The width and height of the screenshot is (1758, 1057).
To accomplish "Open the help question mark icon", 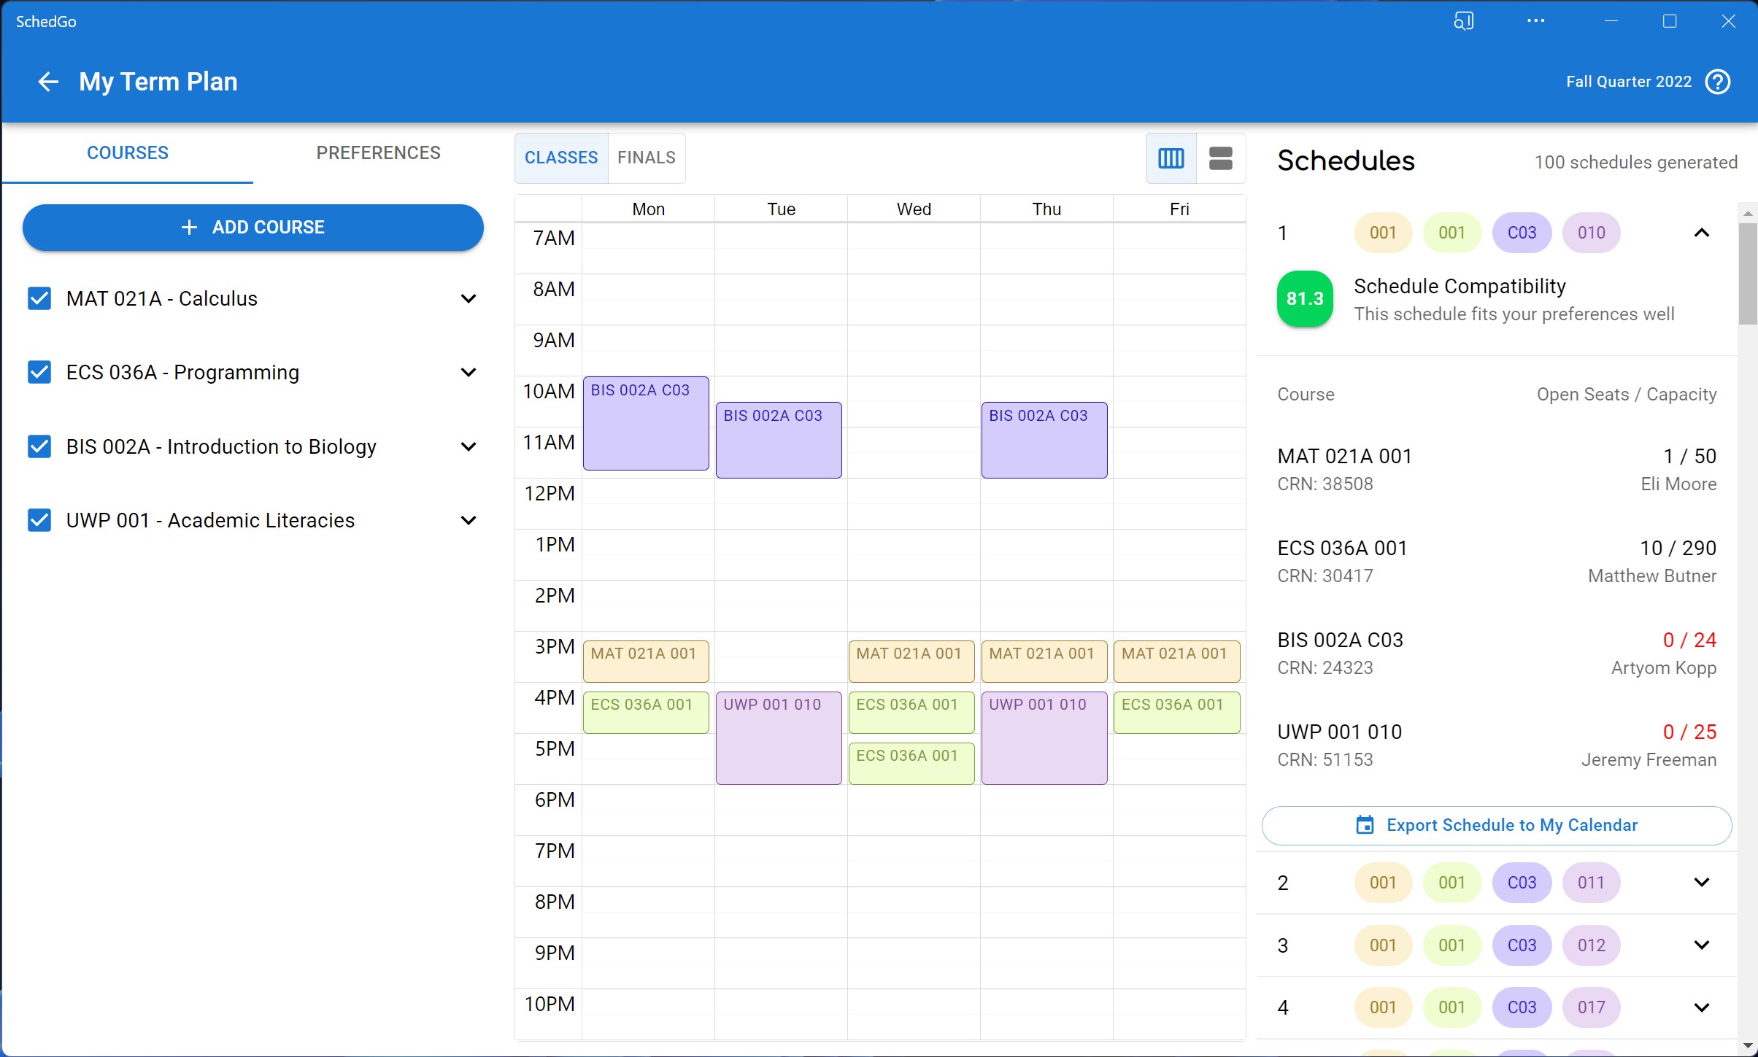I will [1718, 82].
